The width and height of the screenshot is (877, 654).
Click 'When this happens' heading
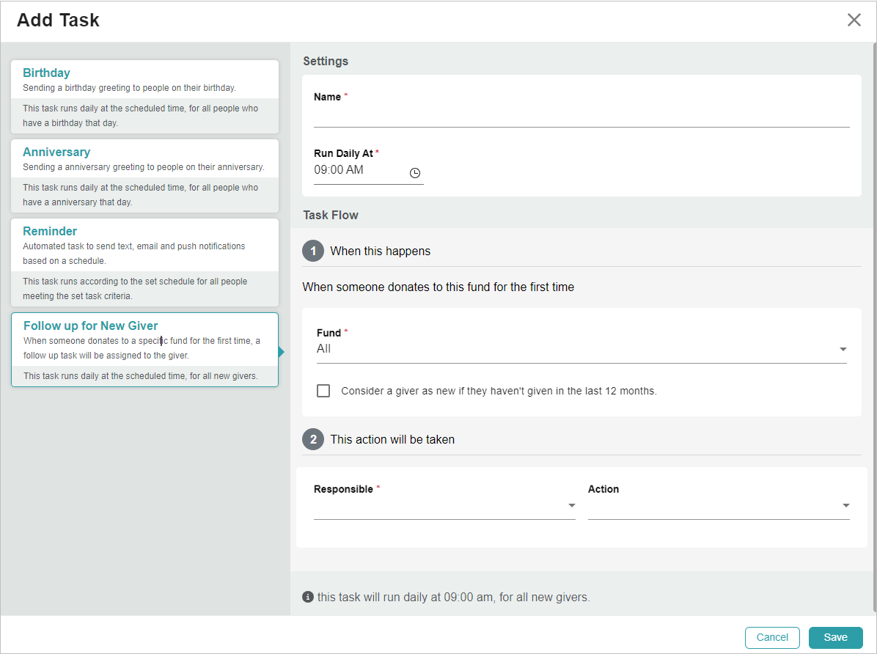(x=381, y=251)
